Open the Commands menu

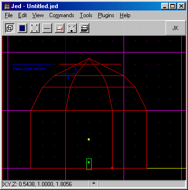click(x=62, y=15)
